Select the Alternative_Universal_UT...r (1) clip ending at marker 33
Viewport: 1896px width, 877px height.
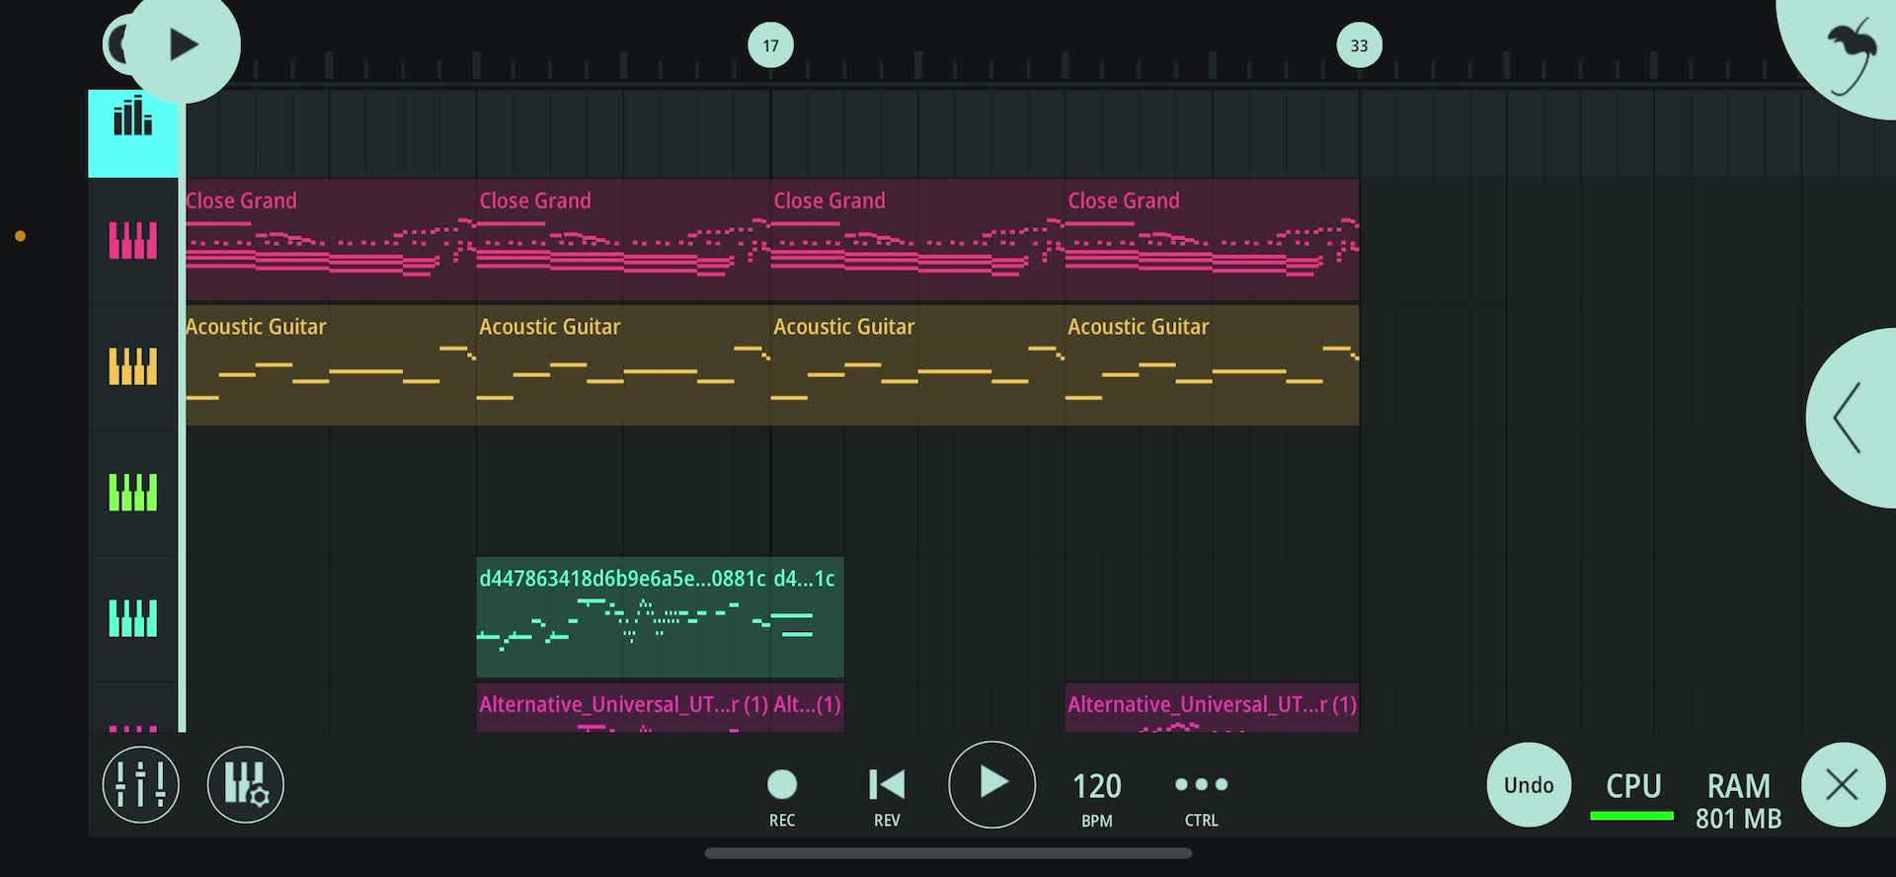[1212, 708]
